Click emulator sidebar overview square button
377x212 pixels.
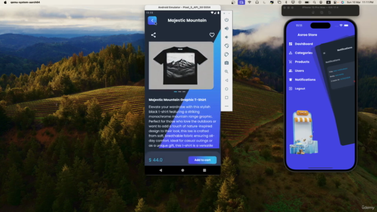[226, 98]
